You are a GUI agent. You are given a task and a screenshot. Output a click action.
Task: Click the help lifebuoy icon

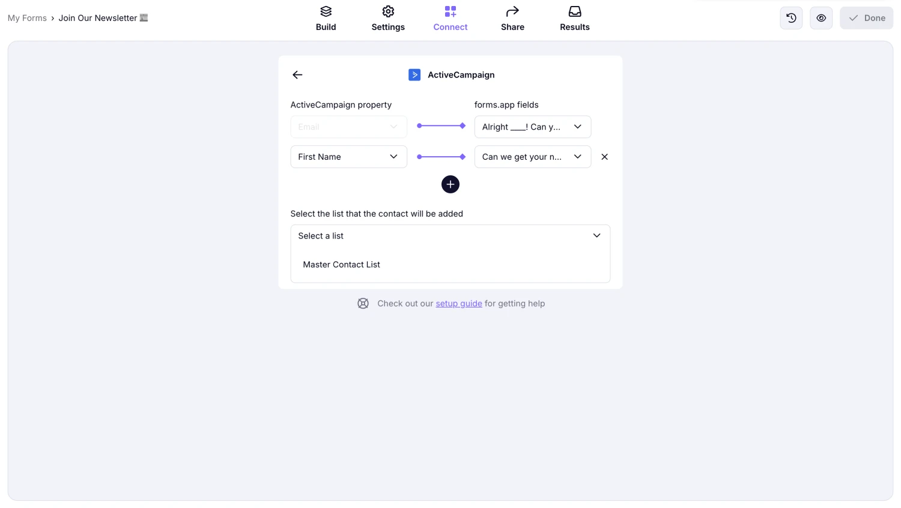(363, 303)
